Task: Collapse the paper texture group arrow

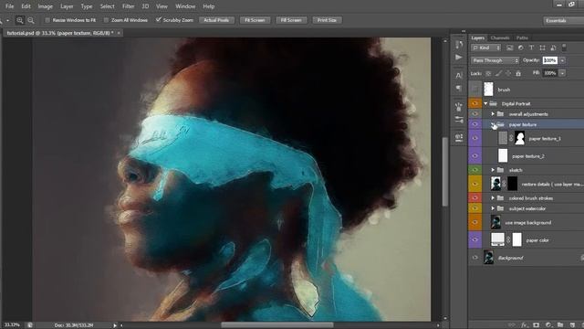Action: (x=493, y=124)
